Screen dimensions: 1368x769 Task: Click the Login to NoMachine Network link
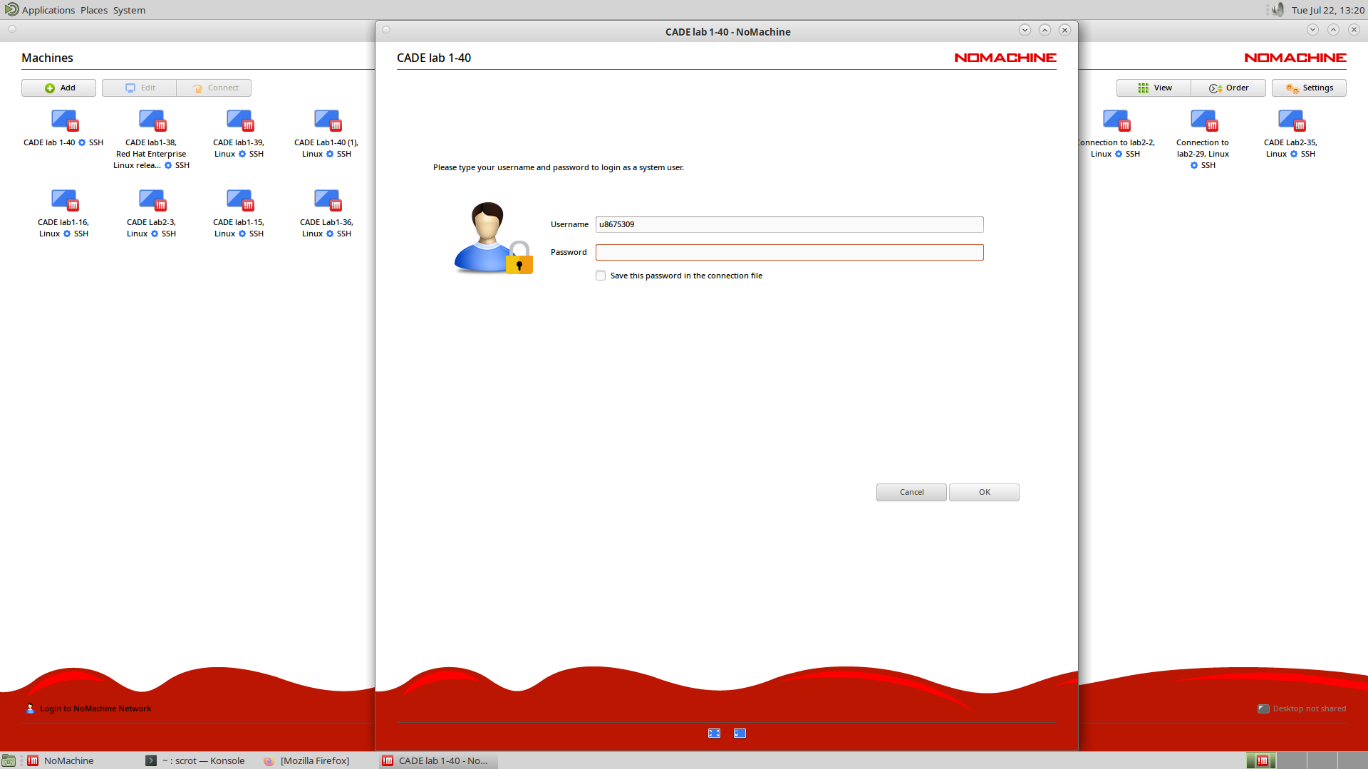(95, 708)
